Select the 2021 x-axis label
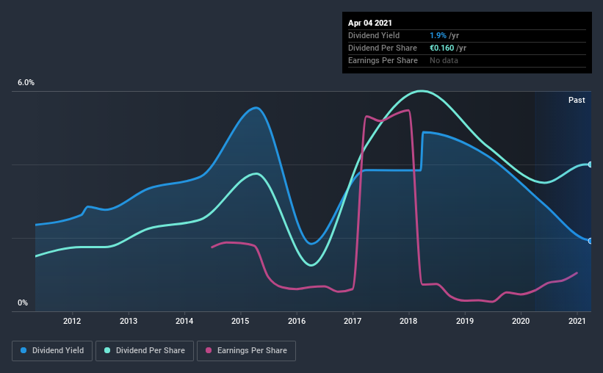 coord(577,321)
